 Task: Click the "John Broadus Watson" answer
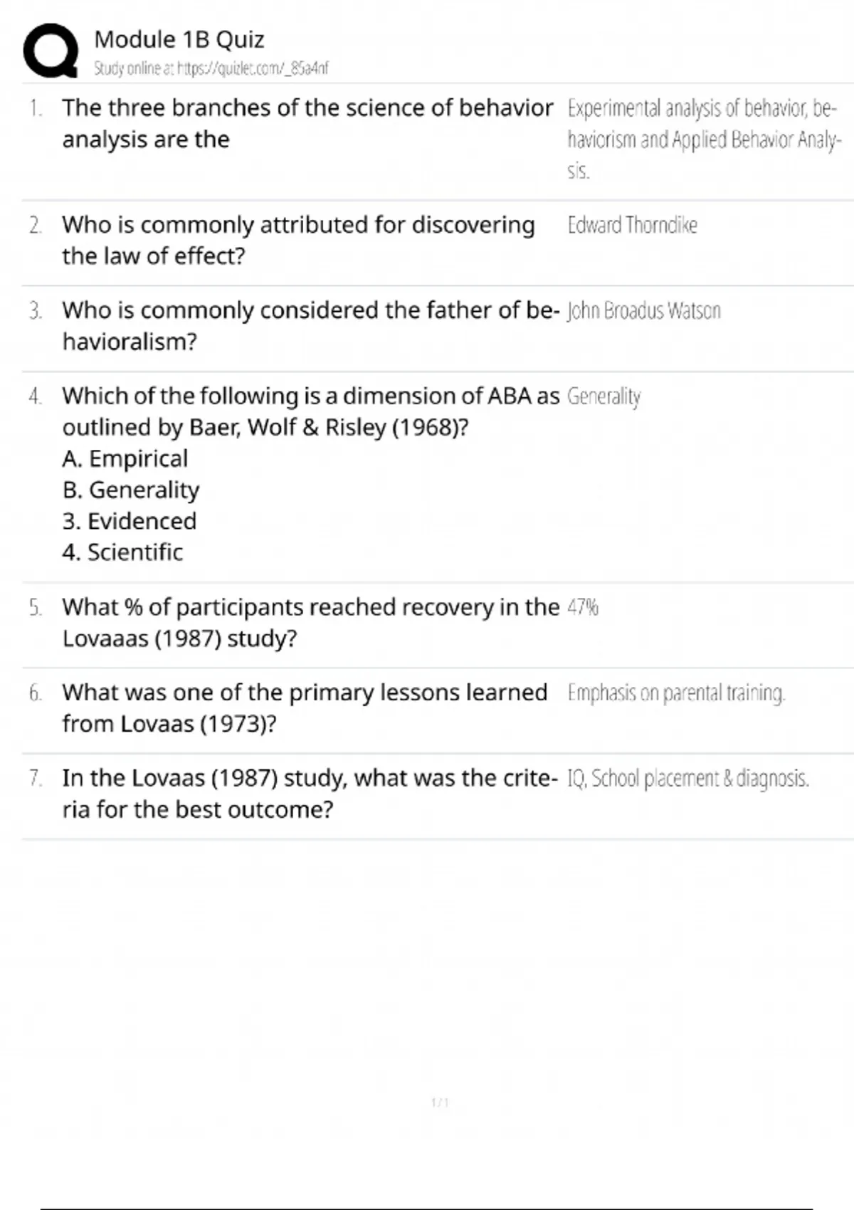643,311
